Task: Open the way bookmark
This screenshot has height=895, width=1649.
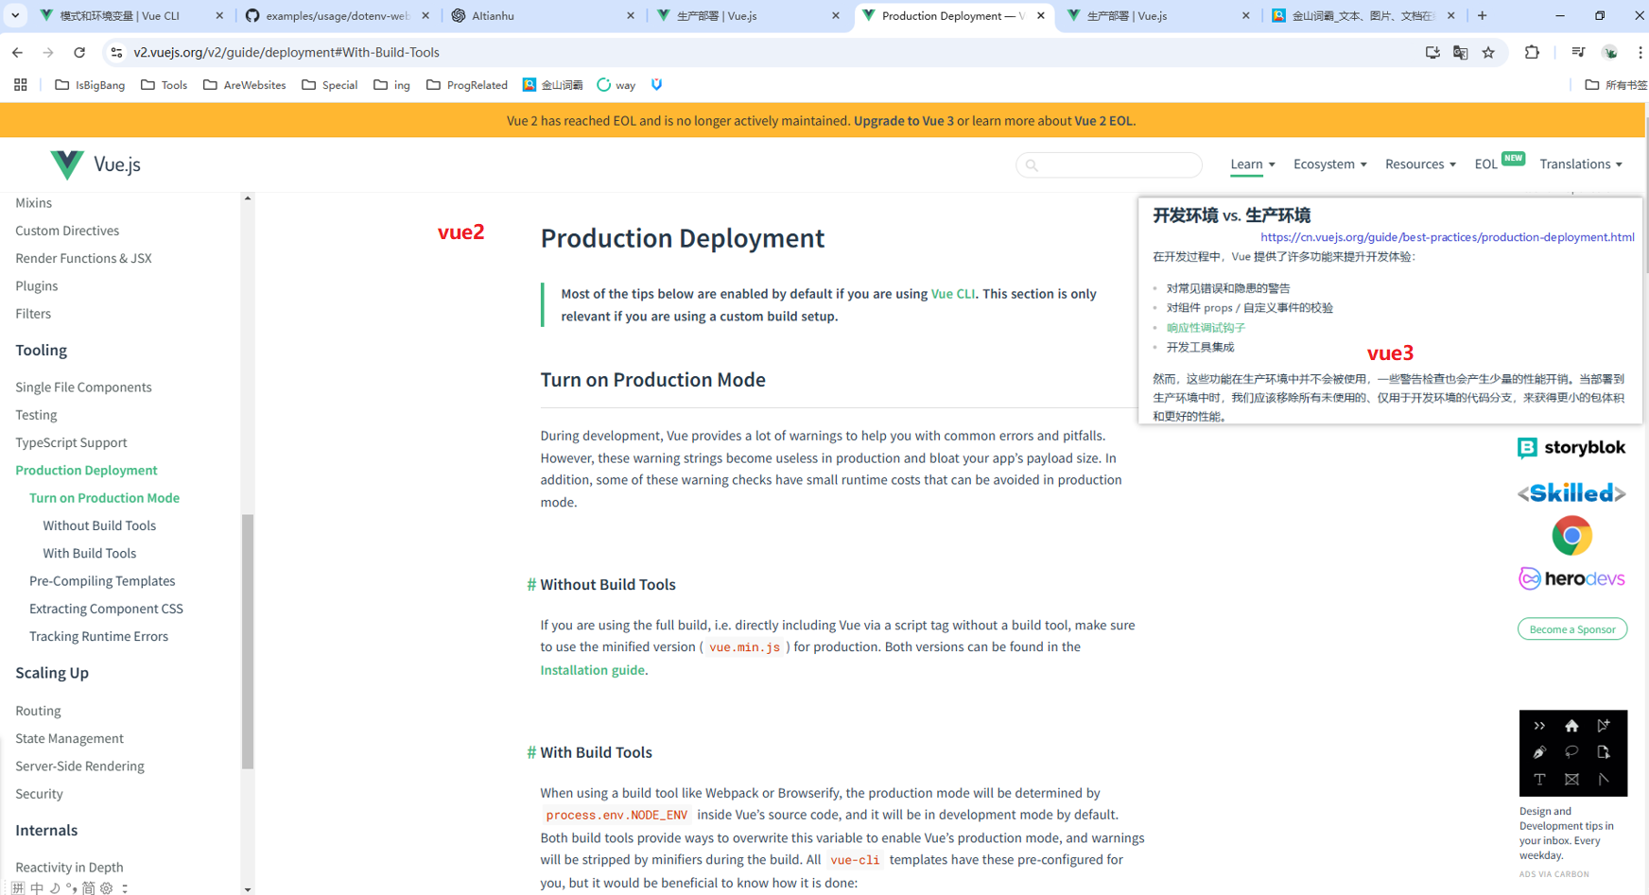Action: point(616,85)
